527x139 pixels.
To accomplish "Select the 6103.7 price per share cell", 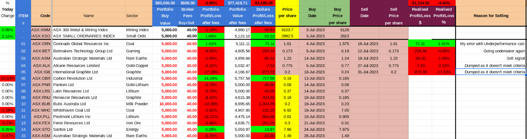I will [287, 30].
